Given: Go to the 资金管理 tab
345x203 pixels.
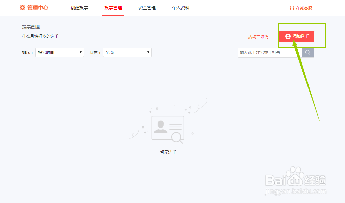Looking at the screenshot, I should (x=147, y=8).
